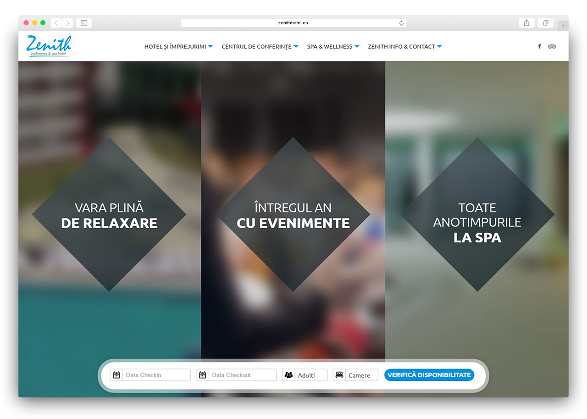
Task: Open the Adulti selector
Action: [305, 375]
